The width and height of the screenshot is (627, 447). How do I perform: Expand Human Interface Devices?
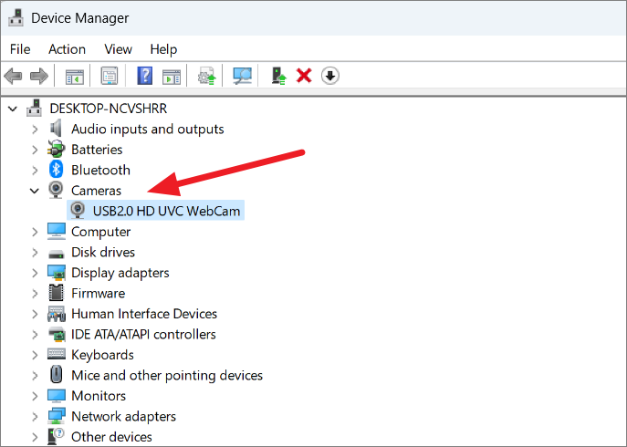click(x=36, y=314)
